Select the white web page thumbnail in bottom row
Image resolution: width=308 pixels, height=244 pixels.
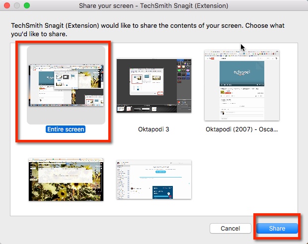click(x=154, y=180)
